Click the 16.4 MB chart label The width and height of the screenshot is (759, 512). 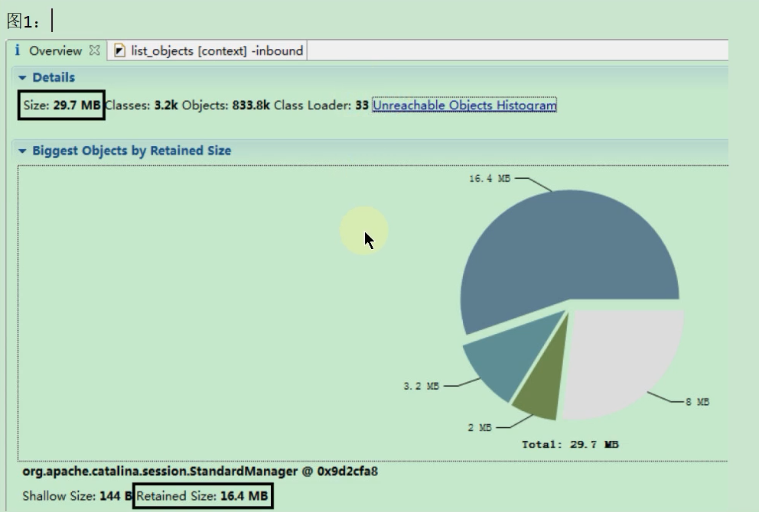point(490,178)
